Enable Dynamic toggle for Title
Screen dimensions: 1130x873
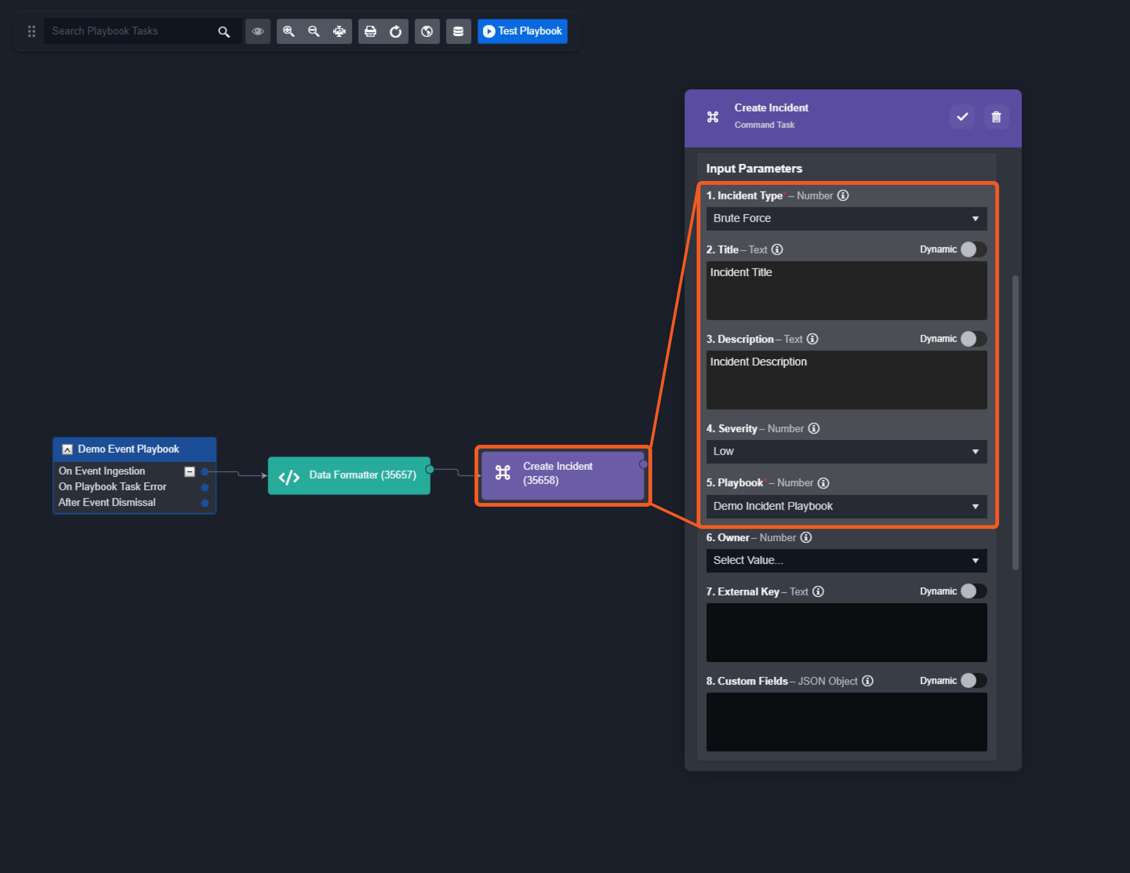pos(973,250)
